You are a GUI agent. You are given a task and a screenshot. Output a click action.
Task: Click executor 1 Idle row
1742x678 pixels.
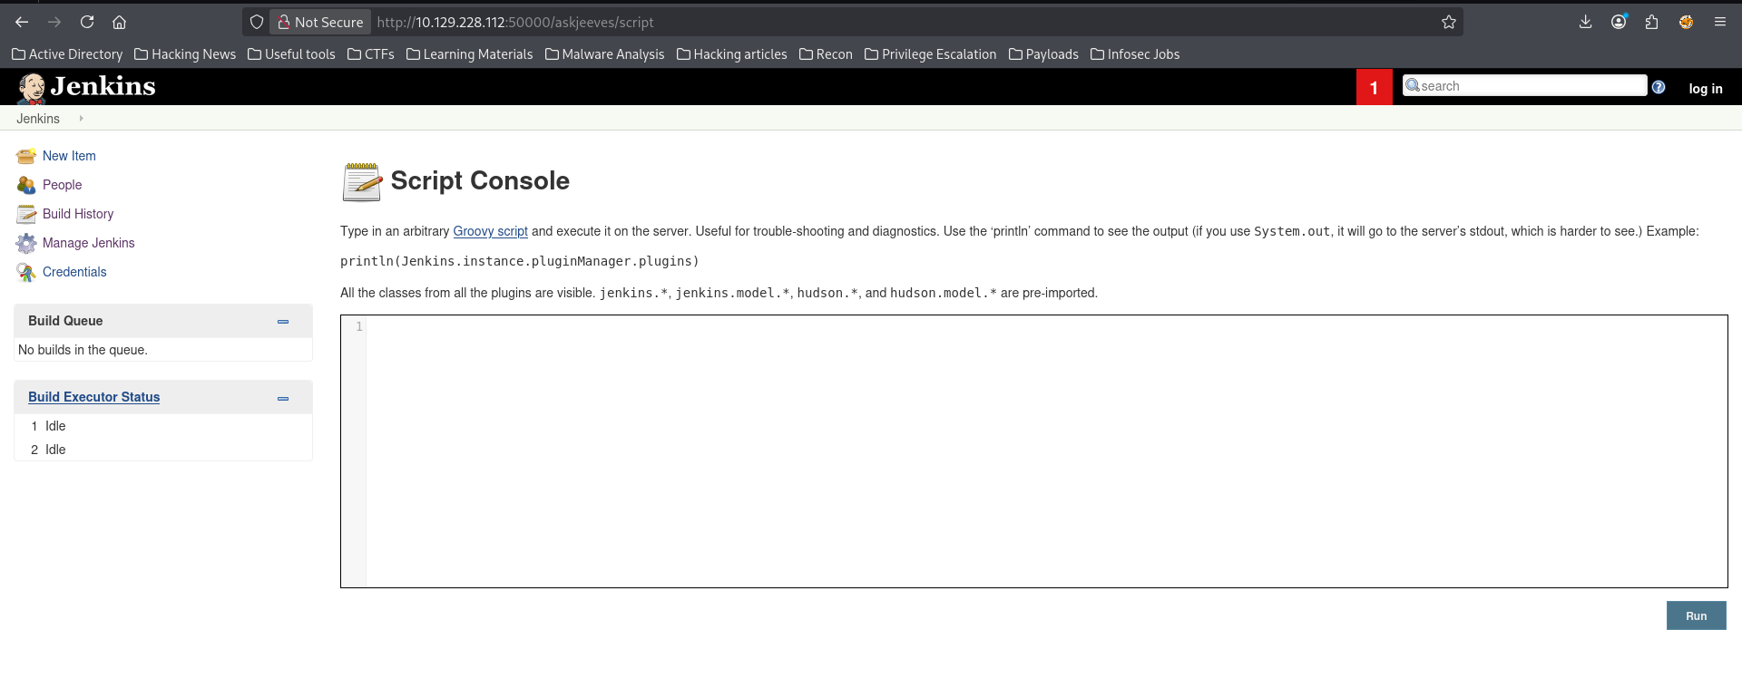click(x=163, y=426)
